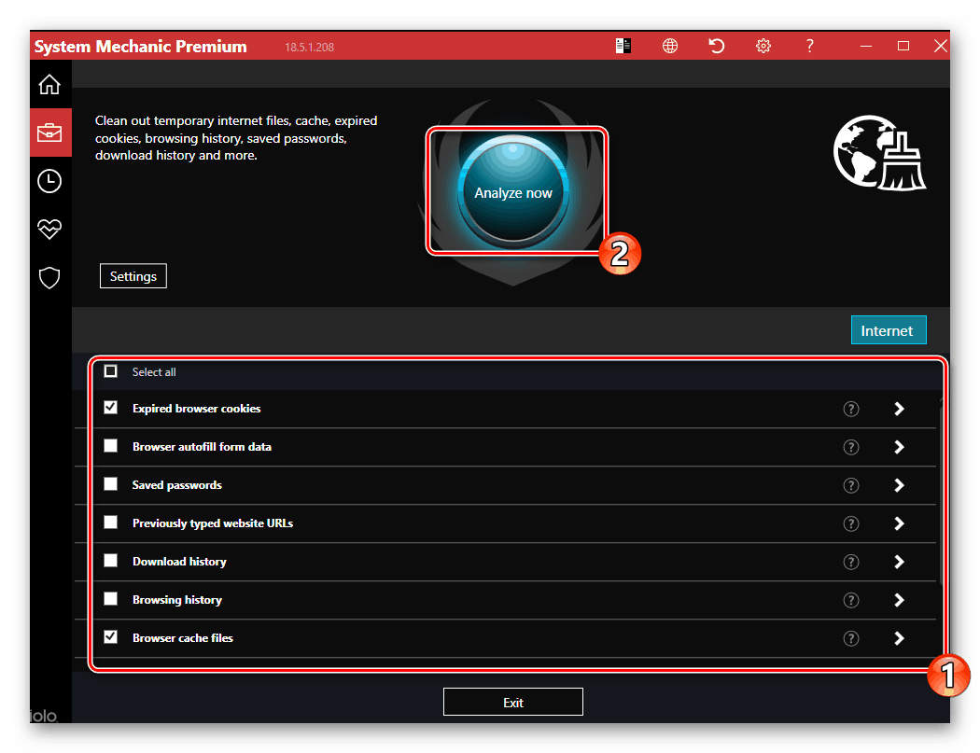Viewport: 980px width, 753px height.
Task: Uncheck Expired browser cookies
Action: pyautogui.click(x=111, y=408)
